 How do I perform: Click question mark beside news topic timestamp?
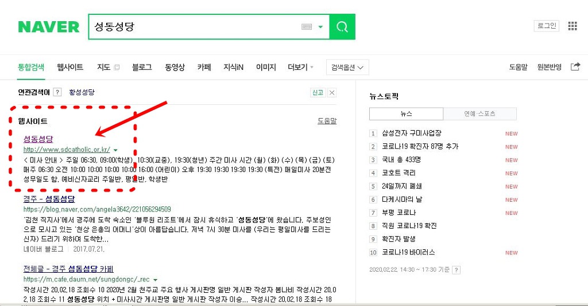coord(456,270)
